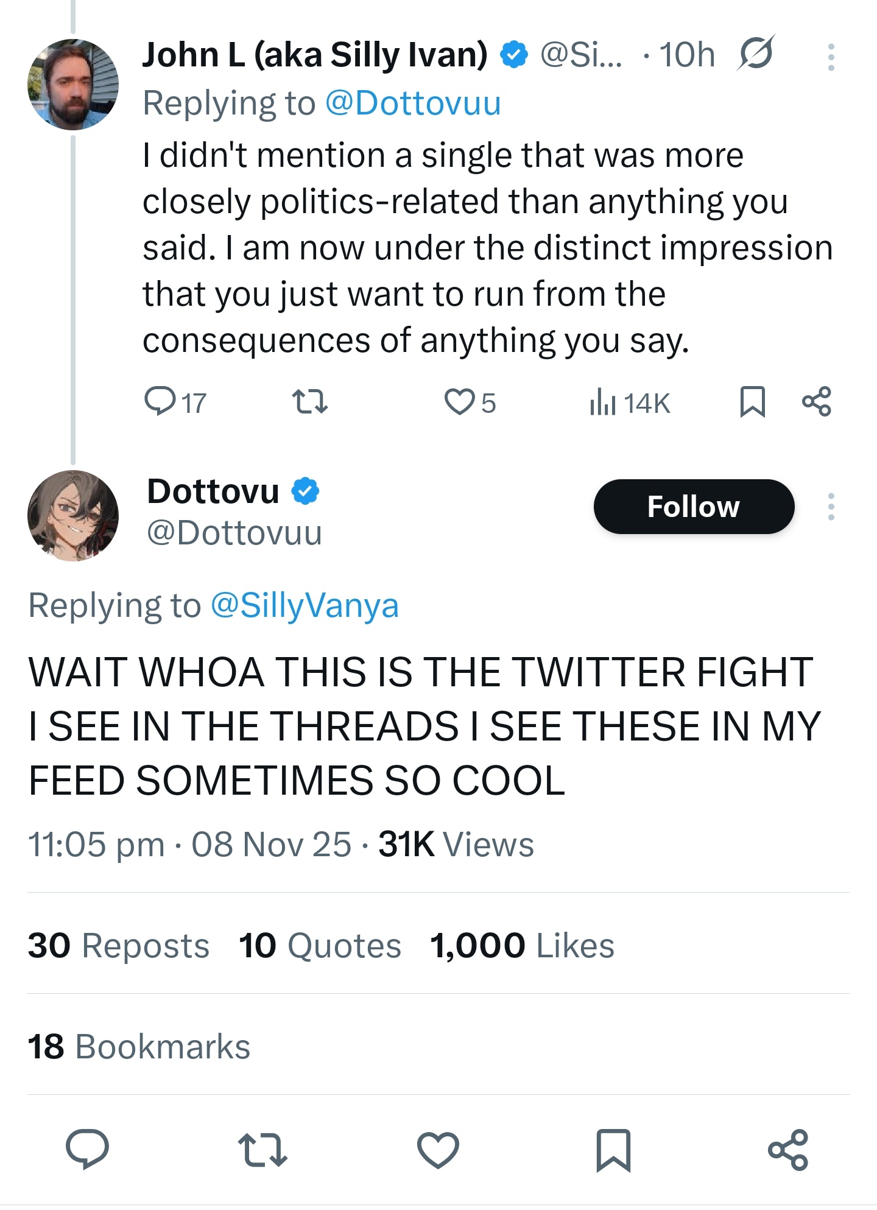Share Dottovu's main tweet
This screenshot has width=877, height=1210.
788,1150
